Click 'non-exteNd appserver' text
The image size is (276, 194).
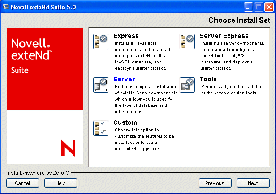[138, 149]
